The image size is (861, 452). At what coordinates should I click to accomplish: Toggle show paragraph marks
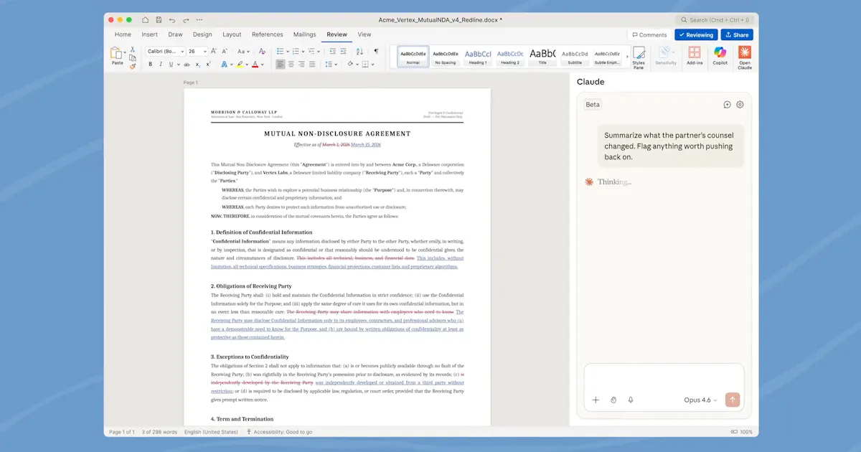[x=376, y=52]
